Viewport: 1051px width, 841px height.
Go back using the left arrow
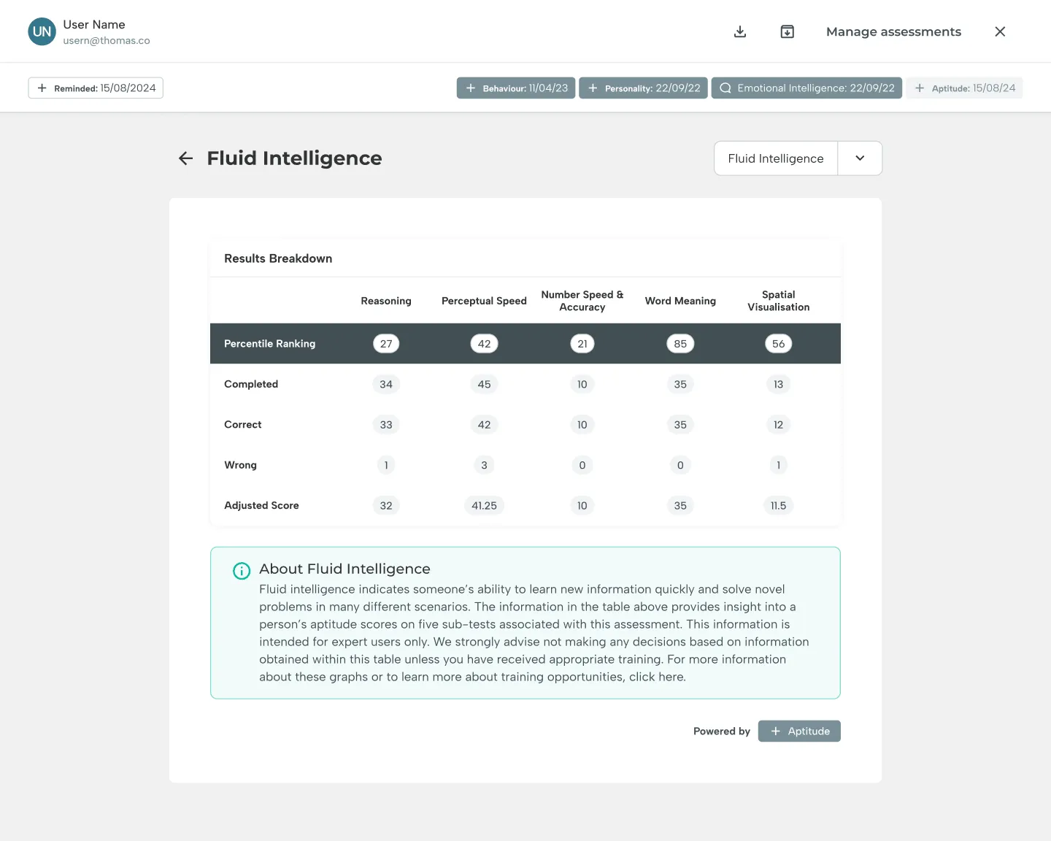(x=185, y=158)
